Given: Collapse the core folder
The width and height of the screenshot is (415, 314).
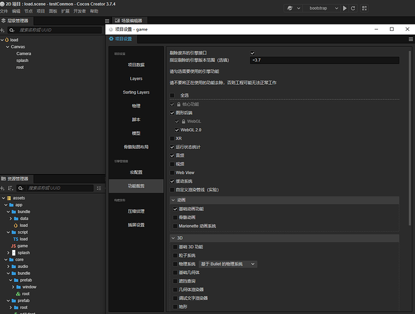Looking at the screenshot, I should click(x=6, y=260).
